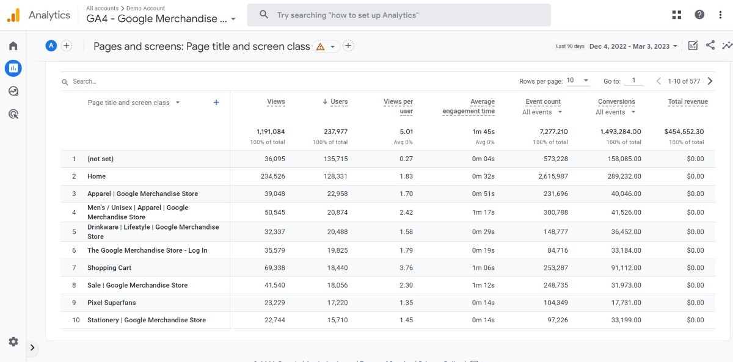
Task: Open the Home icon in left sidebar
Action: click(x=13, y=46)
